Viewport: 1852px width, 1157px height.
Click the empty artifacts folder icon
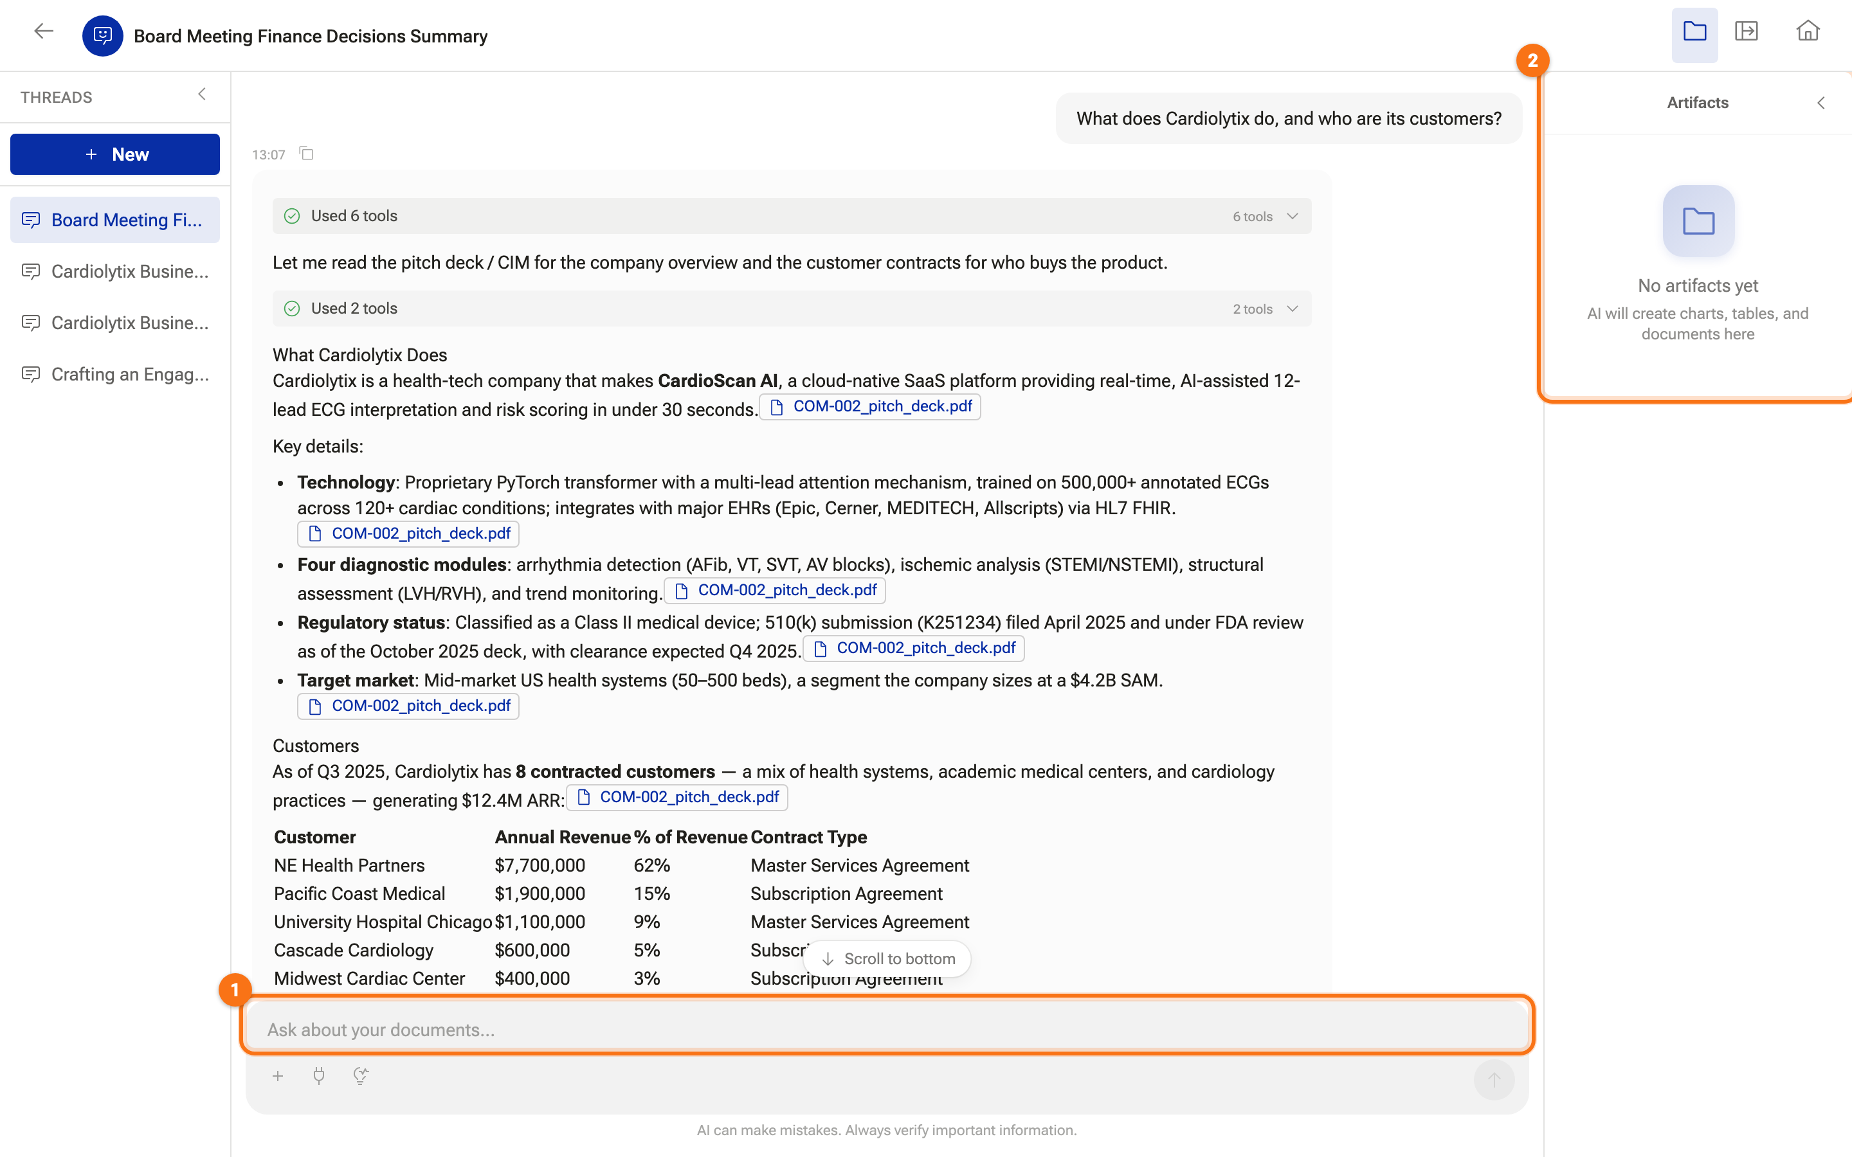click(1698, 221)
